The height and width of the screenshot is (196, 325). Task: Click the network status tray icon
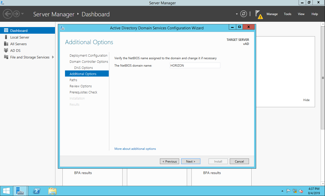click(295, 191)
